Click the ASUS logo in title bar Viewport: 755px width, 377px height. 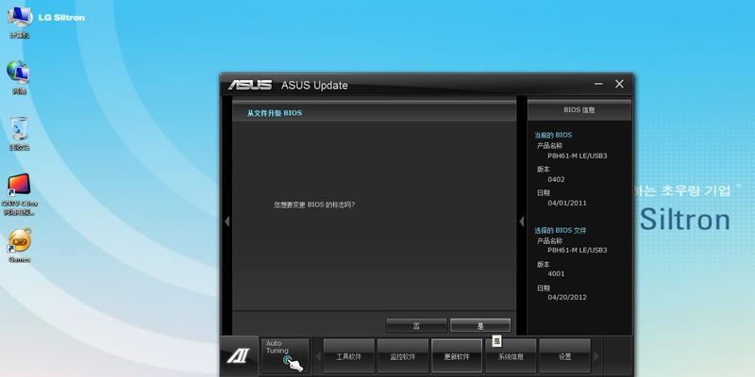250,85
